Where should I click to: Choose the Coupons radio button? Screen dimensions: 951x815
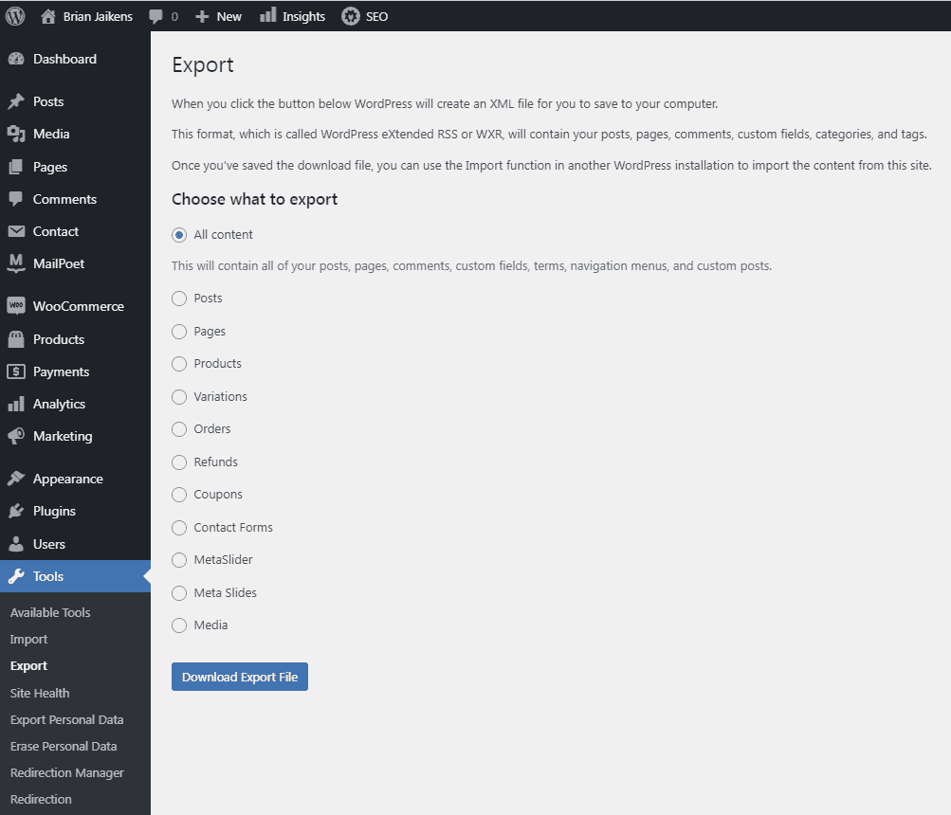[x=179, y=495]
